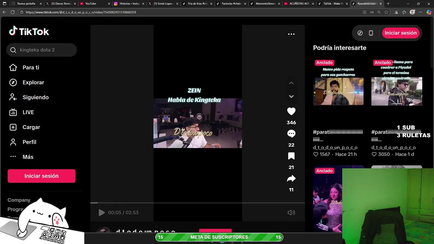The height and width of the screenshot is (244, 434).
Task: Click the magnifier search icon
Action: pos(13,50)
